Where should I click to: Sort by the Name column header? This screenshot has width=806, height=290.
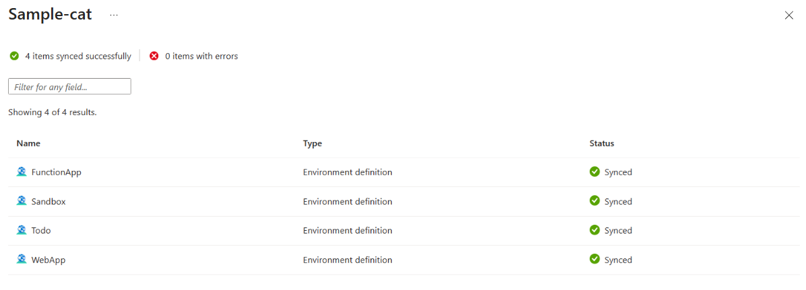point(28,143)
